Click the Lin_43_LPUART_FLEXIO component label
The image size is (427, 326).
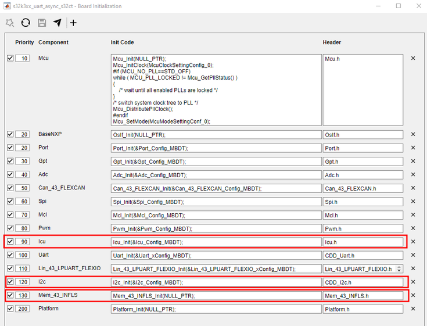(x=70, y=268)
